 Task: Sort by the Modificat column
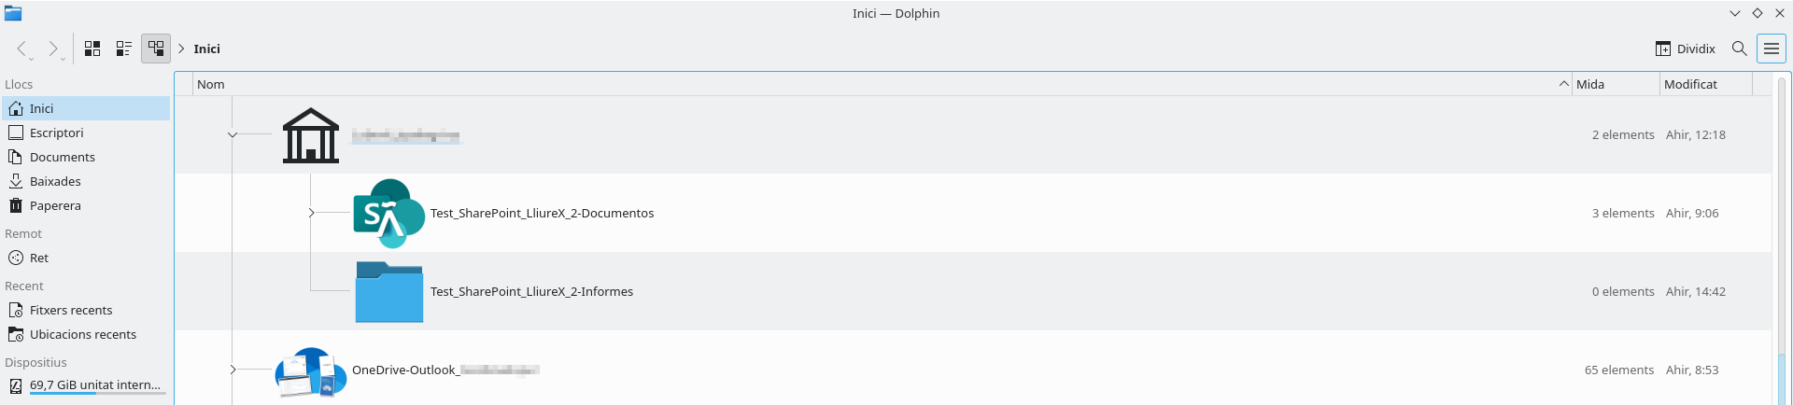click(1704, 84)
